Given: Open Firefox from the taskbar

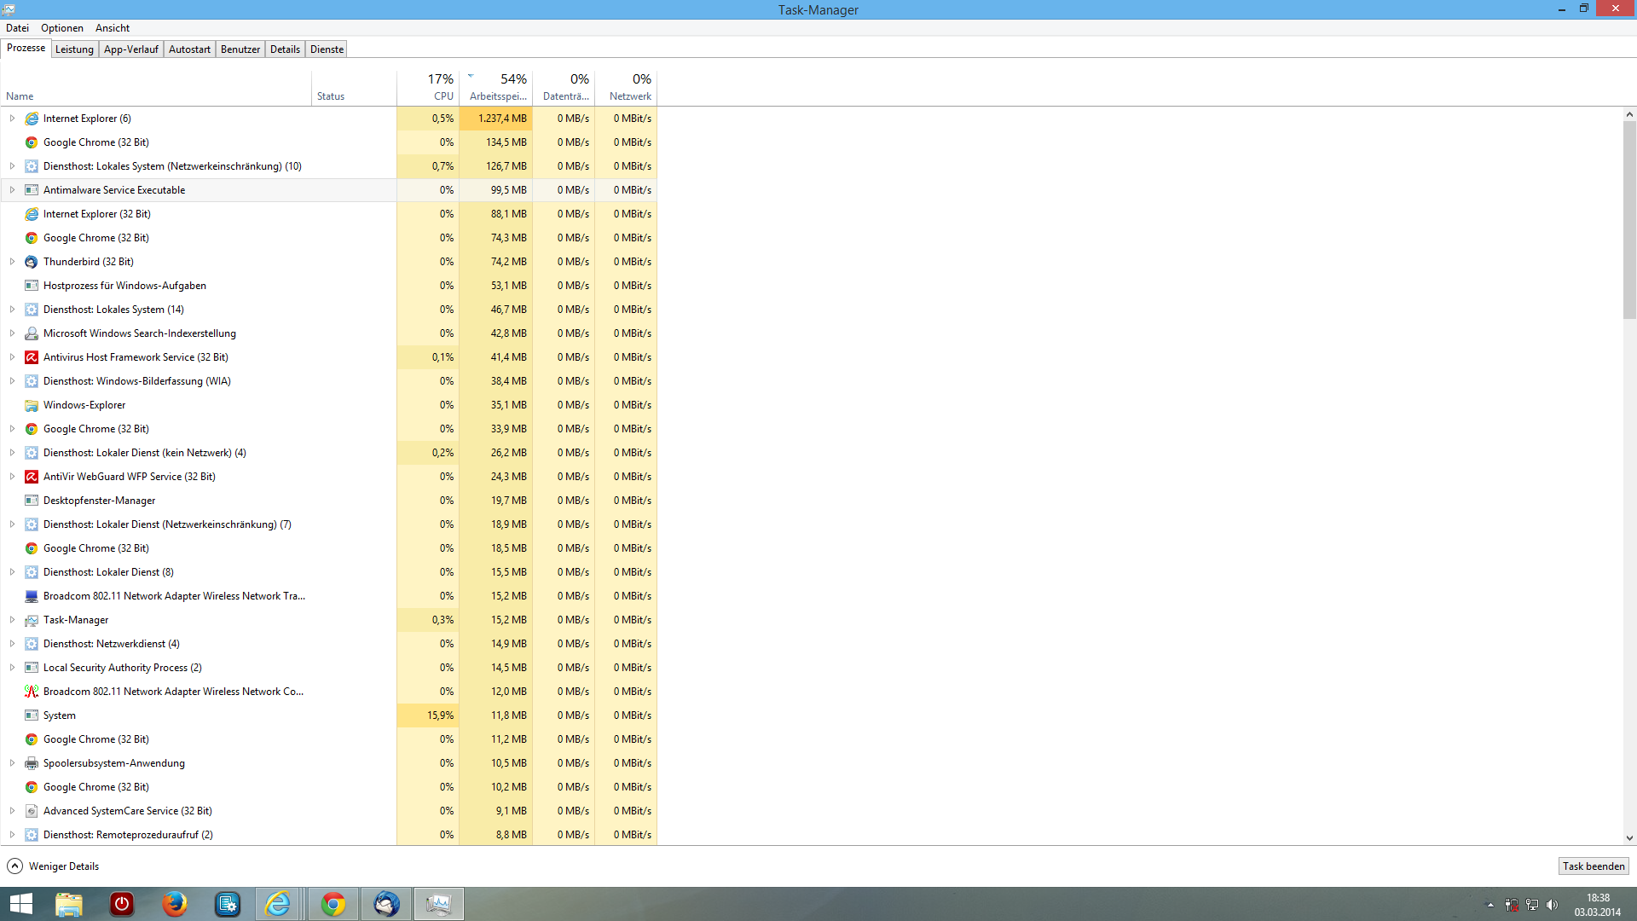Looking at the screenshot, I should (x=175, y=904).
